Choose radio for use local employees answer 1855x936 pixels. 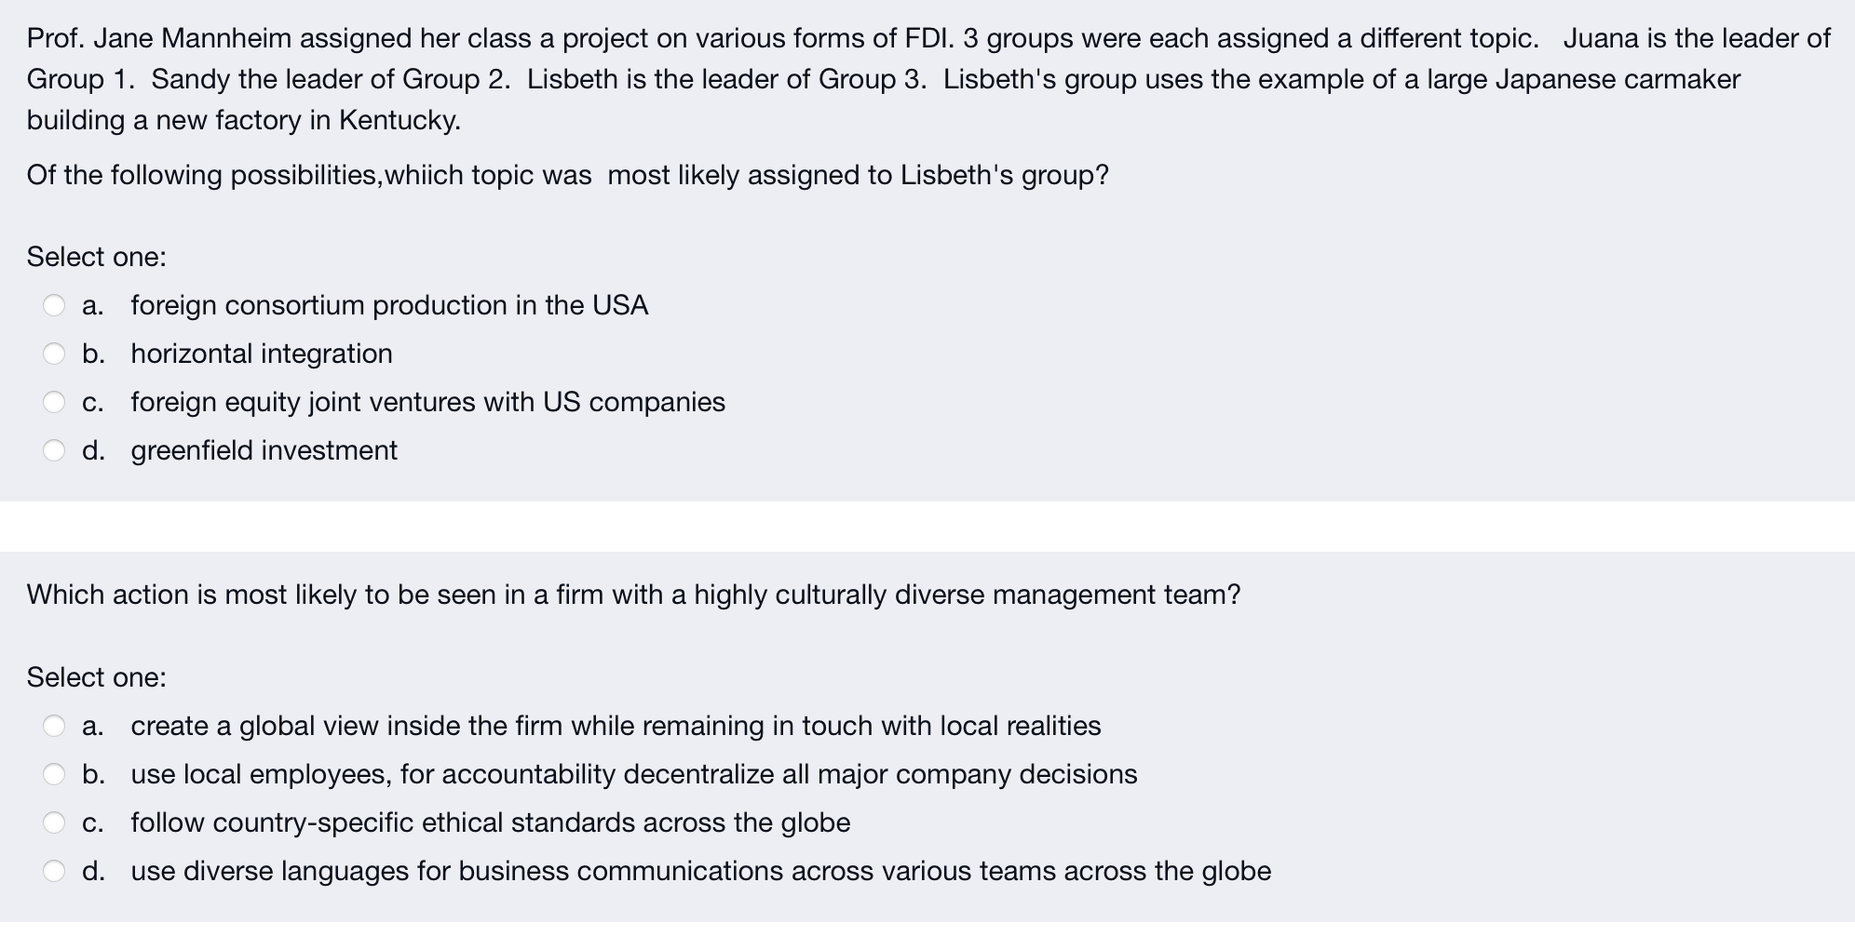click(x=55, y=774)
